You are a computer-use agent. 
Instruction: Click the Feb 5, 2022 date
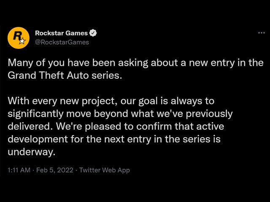pyautogui.click(x=55, y=170)
